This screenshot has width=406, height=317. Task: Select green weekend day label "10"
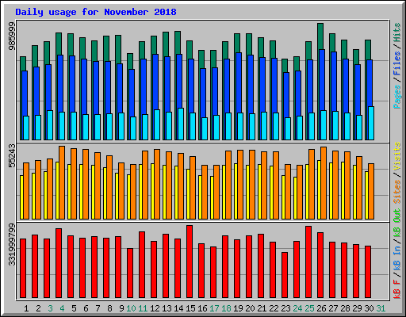click(131, 308)
